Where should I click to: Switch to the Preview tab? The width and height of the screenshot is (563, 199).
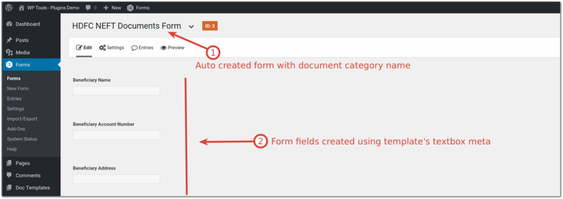pyautogui.click(x=172, y=48)
